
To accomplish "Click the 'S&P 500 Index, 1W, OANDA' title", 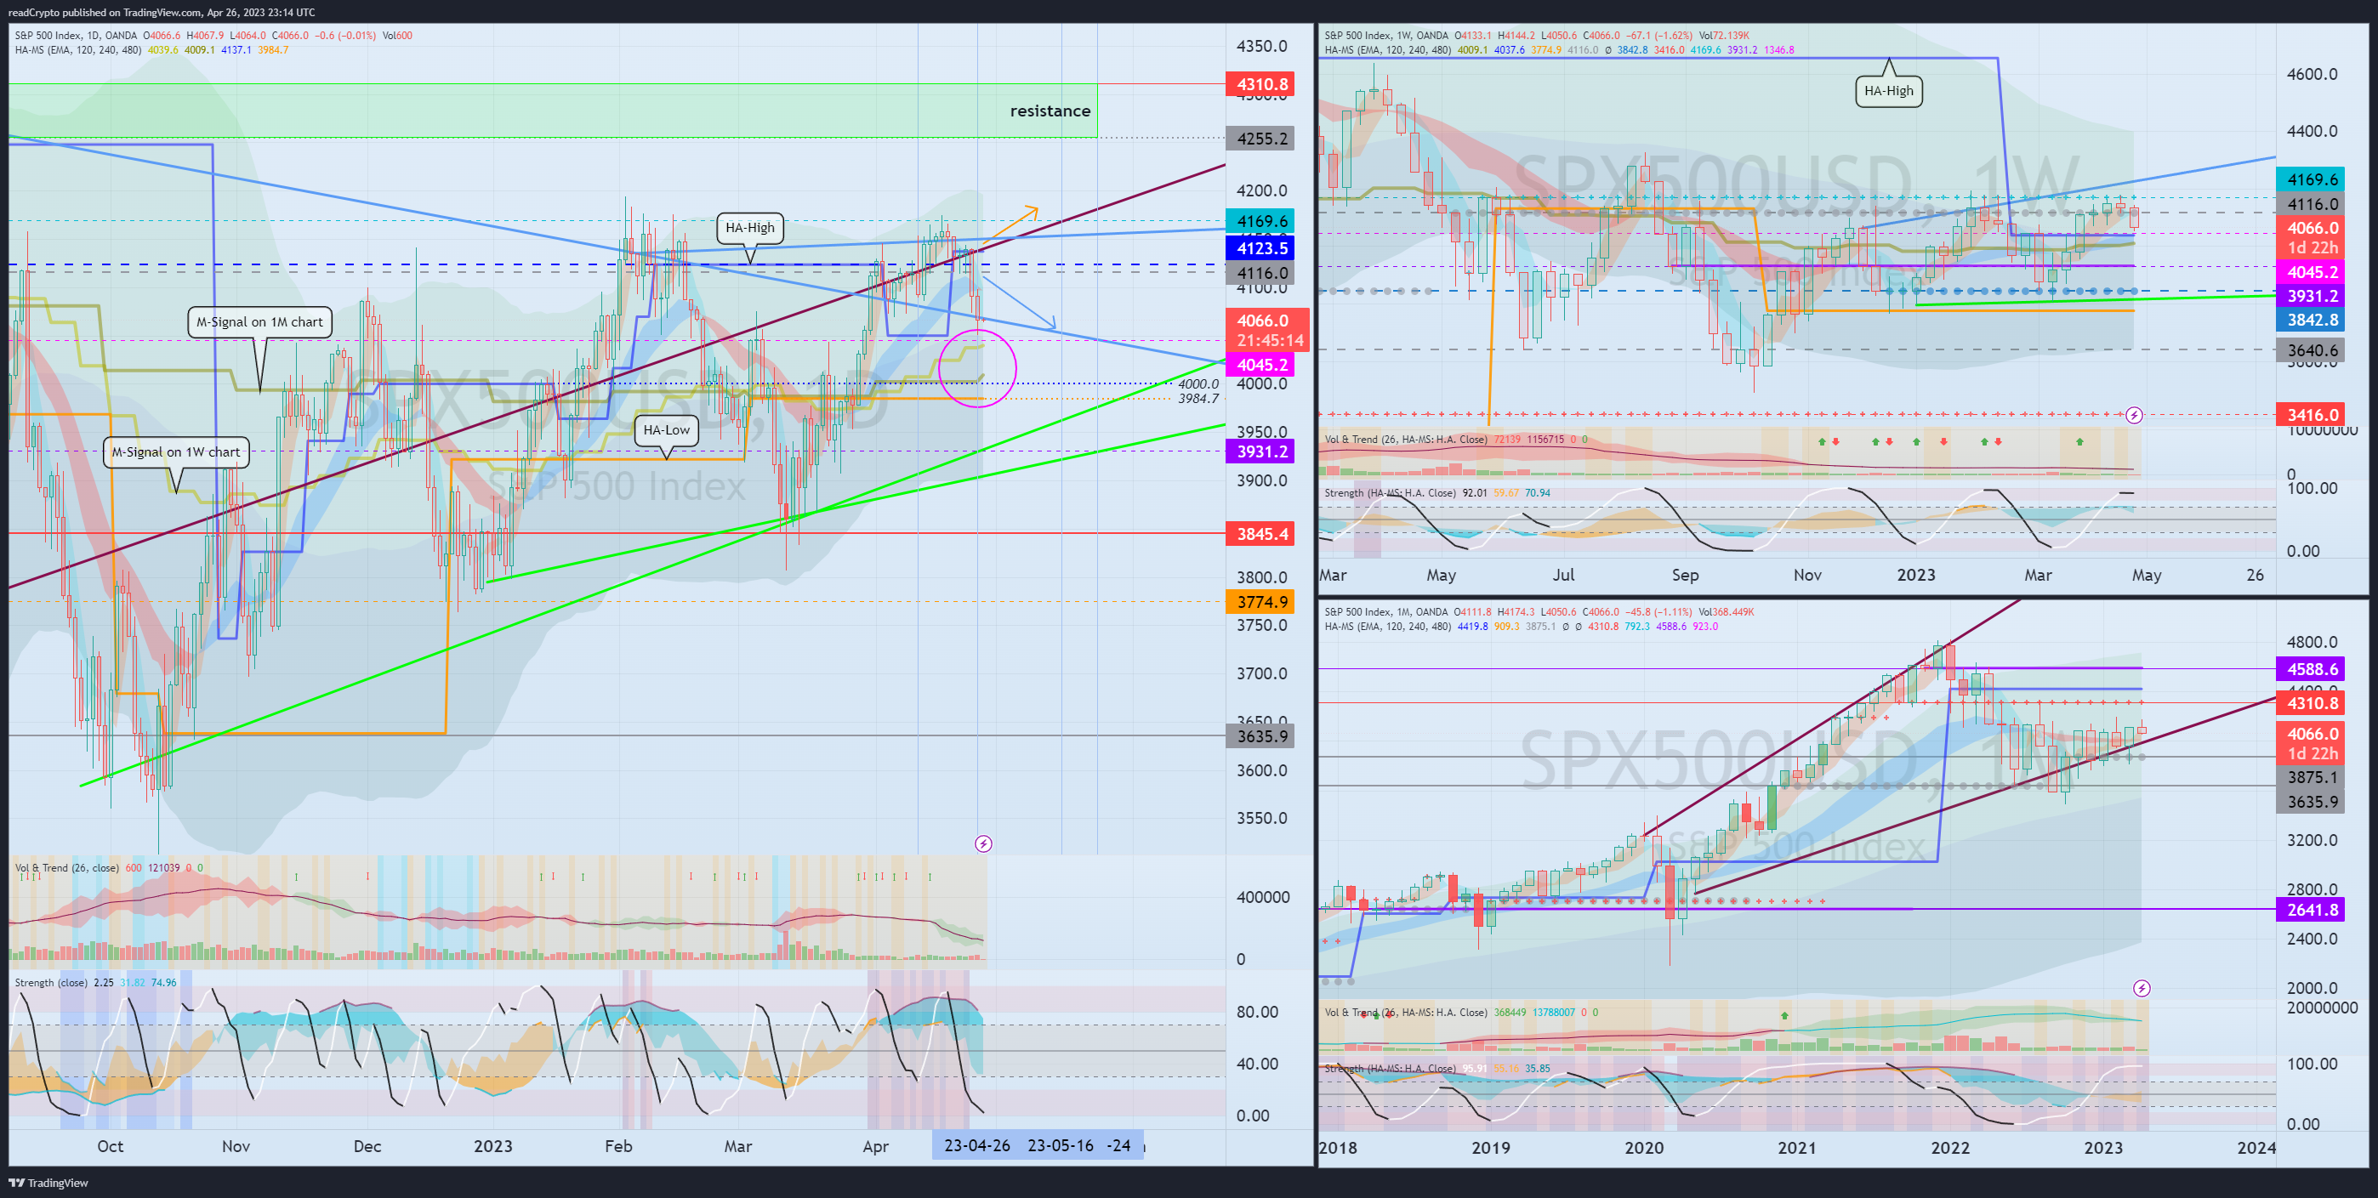I will pos(1386,36).
